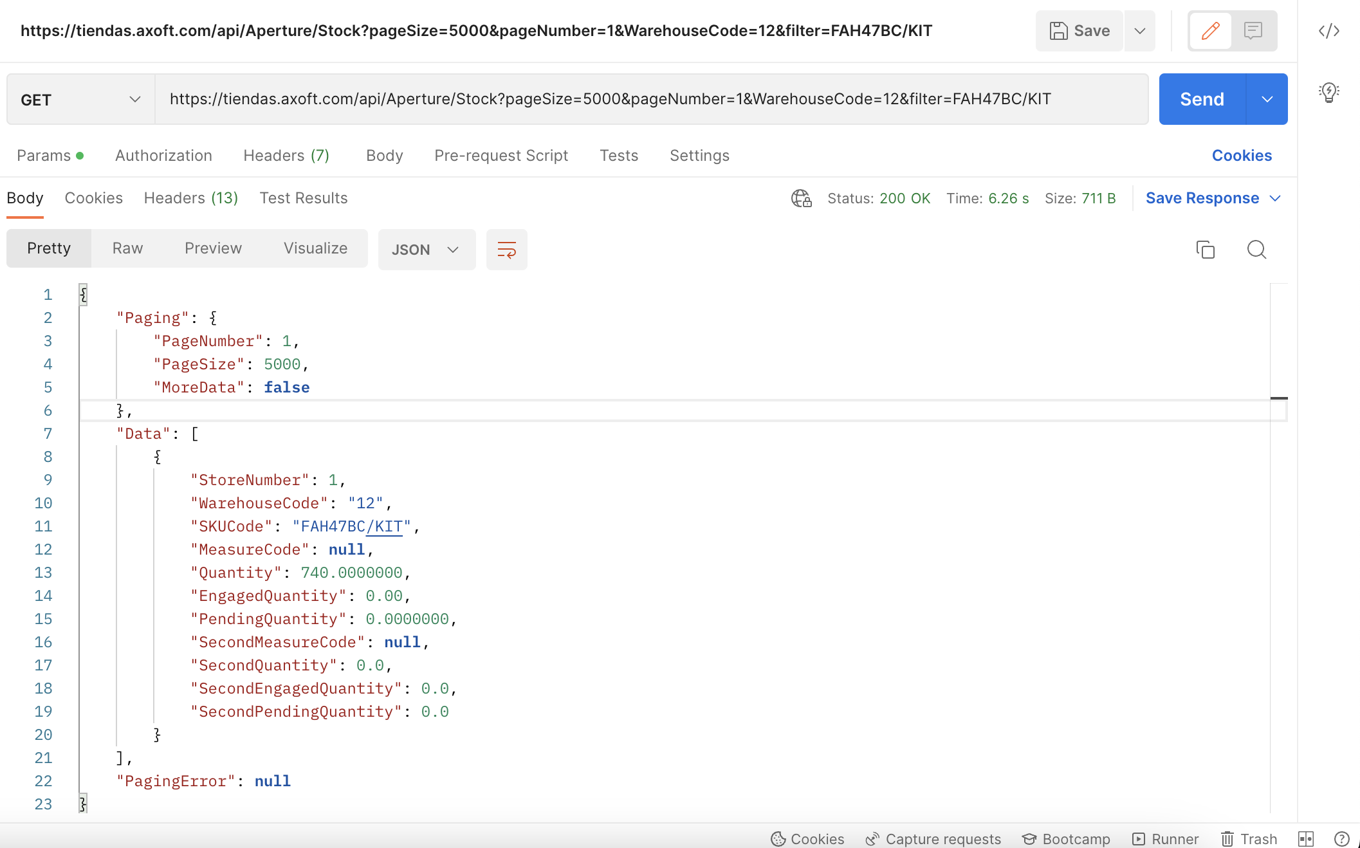The image size is (1360, 848).
Task: Click the lightbulb Postbot icon
Action: [x=1329, y=93]
